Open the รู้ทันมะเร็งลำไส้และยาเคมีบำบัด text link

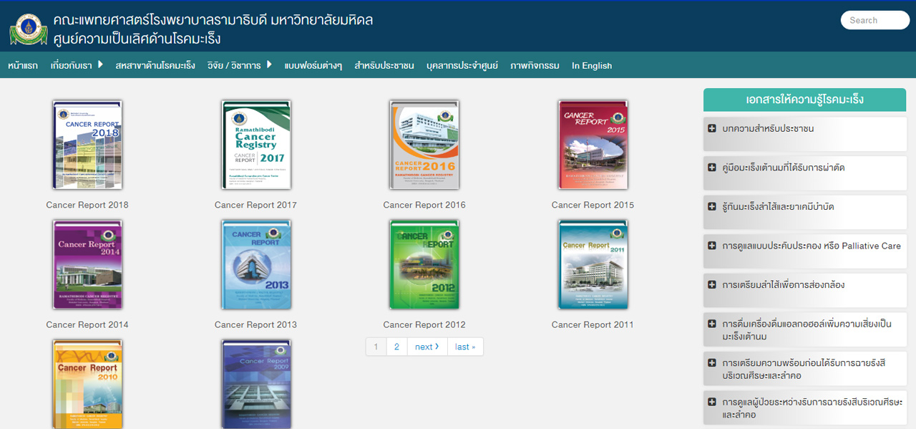pos(778,207)
